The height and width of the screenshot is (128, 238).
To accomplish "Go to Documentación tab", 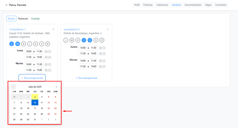I will pos(193,5).
